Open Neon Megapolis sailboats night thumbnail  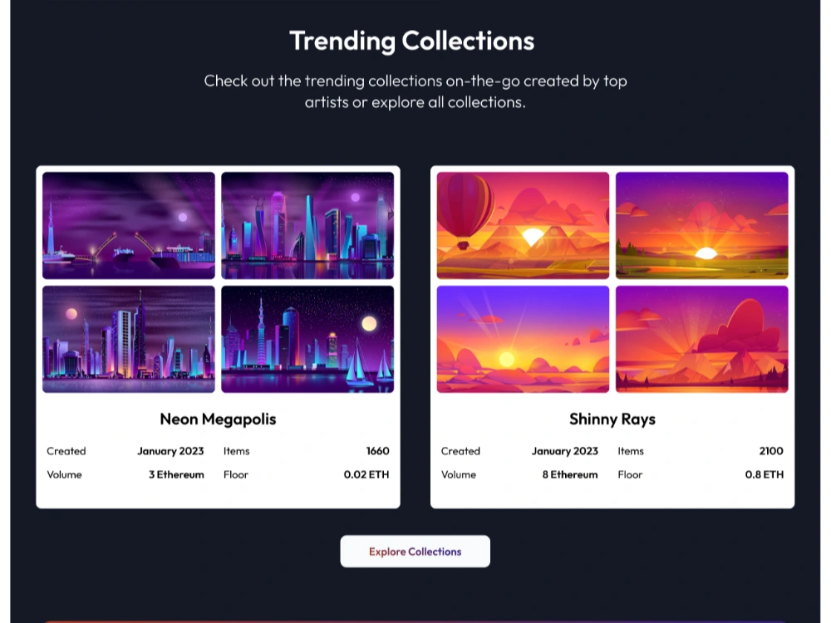click(x=307, y=339)
